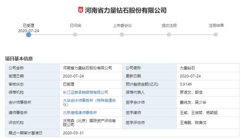Image resolution: width=241 pixels, height=139 pixels.
Task: Open the 长江证券承销保荐有限公司 link
Action: pos(85,93)
